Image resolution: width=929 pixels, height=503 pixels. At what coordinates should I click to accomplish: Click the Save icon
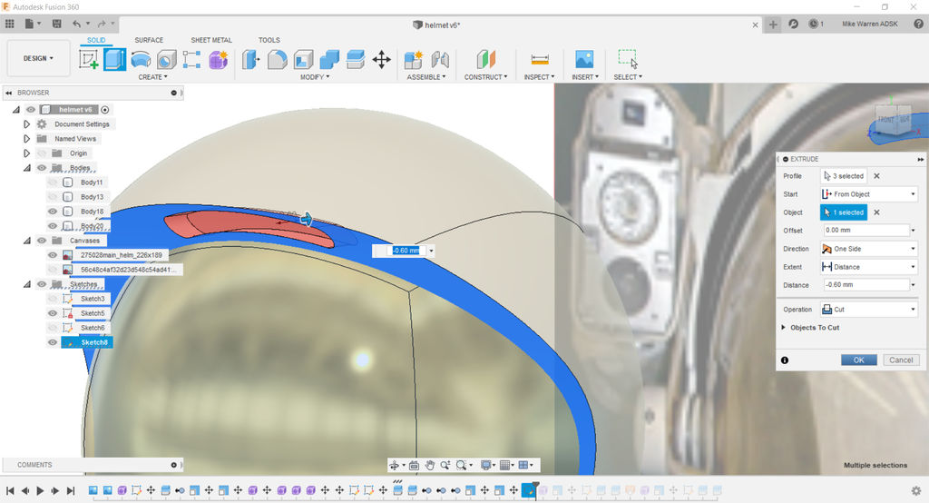(57, 24)
